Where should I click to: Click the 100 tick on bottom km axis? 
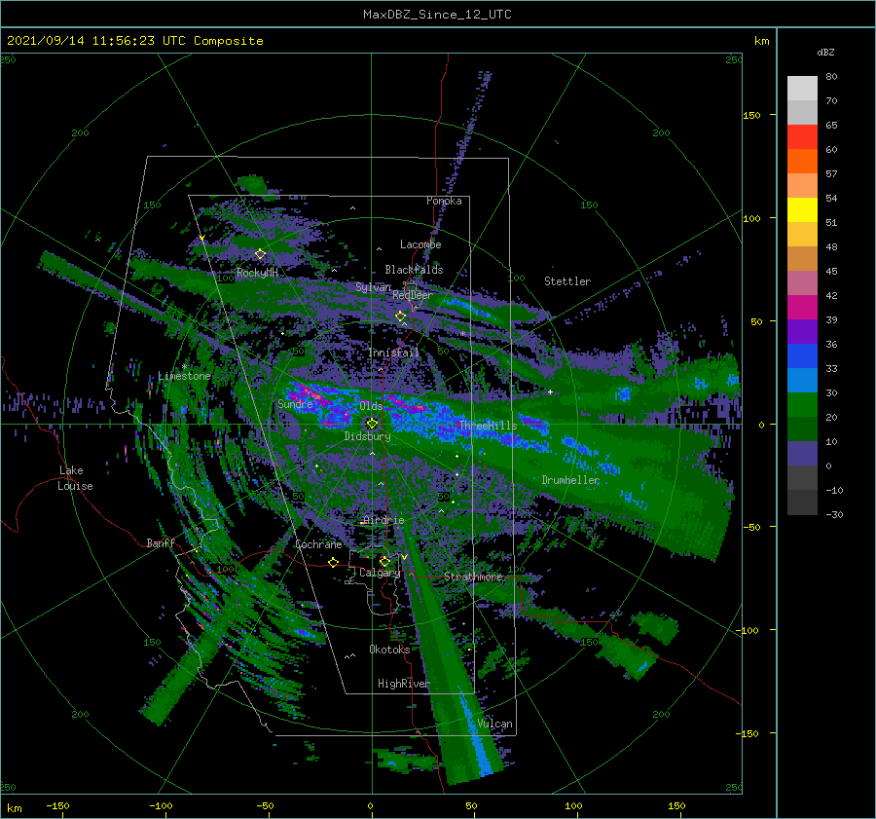(x=573, y=805)
